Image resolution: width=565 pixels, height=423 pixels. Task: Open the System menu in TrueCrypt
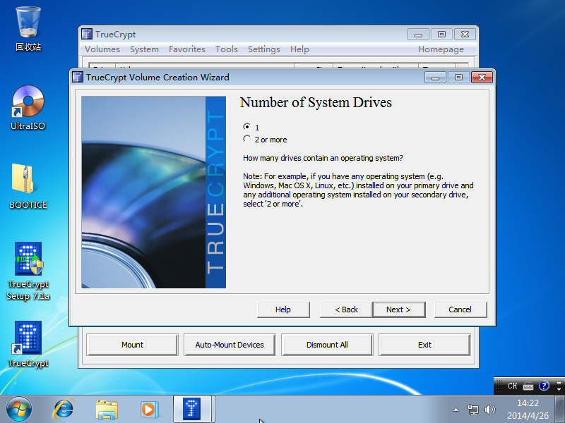tap(144, 49)
